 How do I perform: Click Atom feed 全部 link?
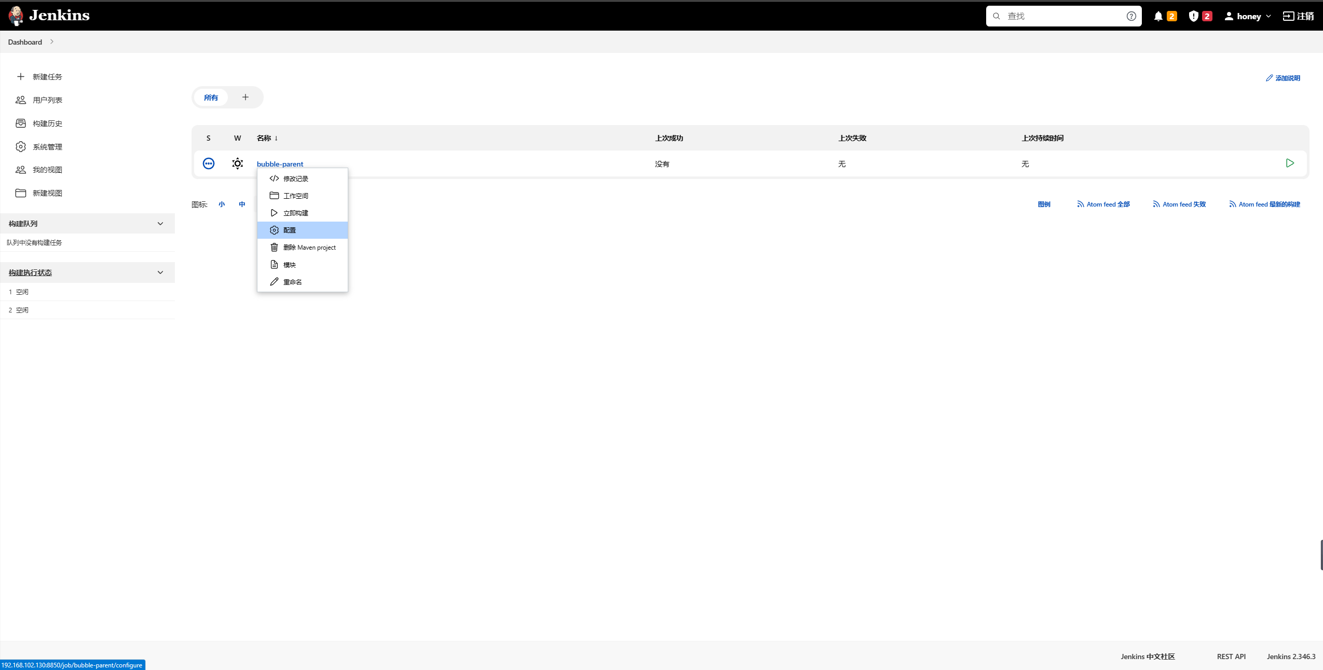point(1102,204)
